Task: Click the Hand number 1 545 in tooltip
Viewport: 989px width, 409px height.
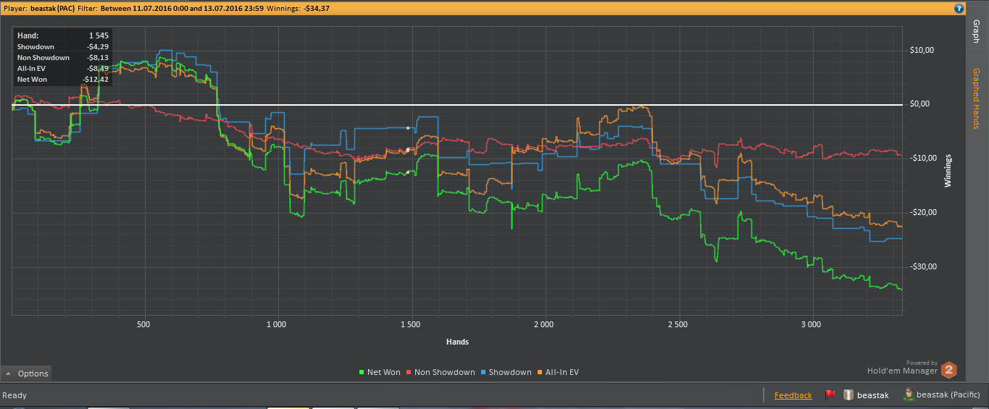Action: click(x=99, y=35)
